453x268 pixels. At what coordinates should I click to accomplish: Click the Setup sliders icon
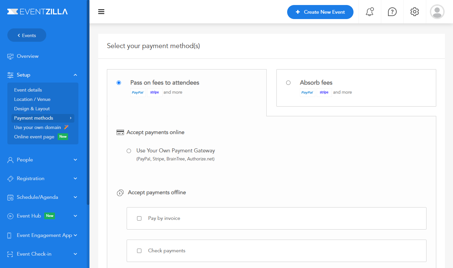point(10,75)
